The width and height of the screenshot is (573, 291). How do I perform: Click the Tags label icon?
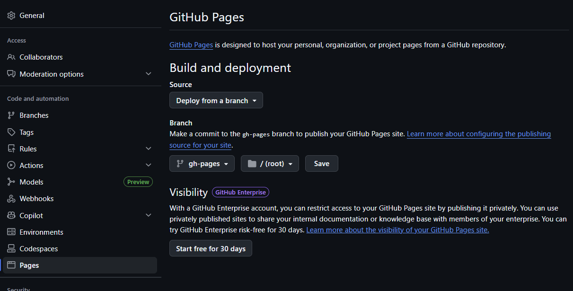coord(11,132)
